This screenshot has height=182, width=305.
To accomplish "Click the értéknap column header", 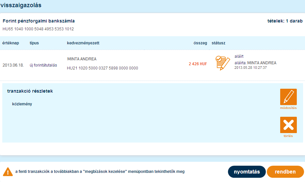I will pos(11,43).
